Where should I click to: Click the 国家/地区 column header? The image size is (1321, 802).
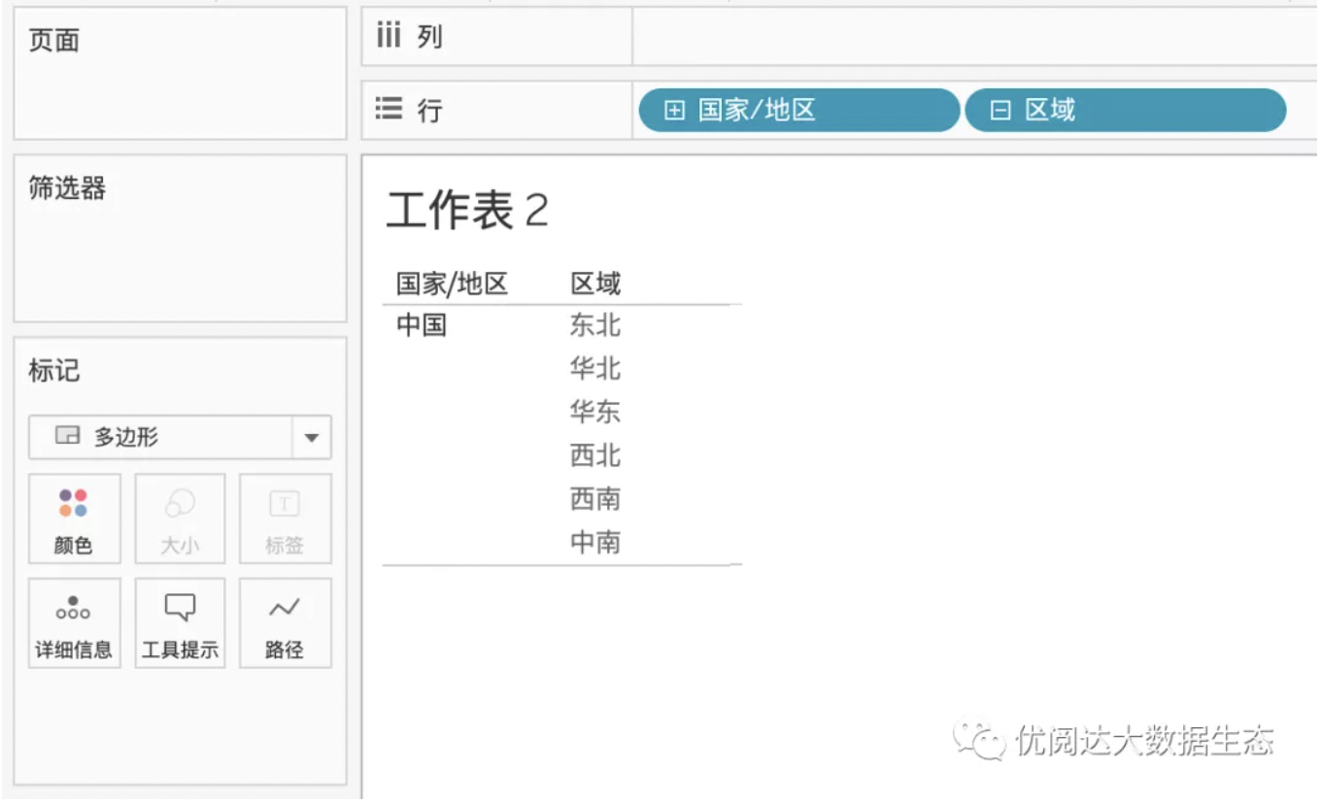click(452, 284)
